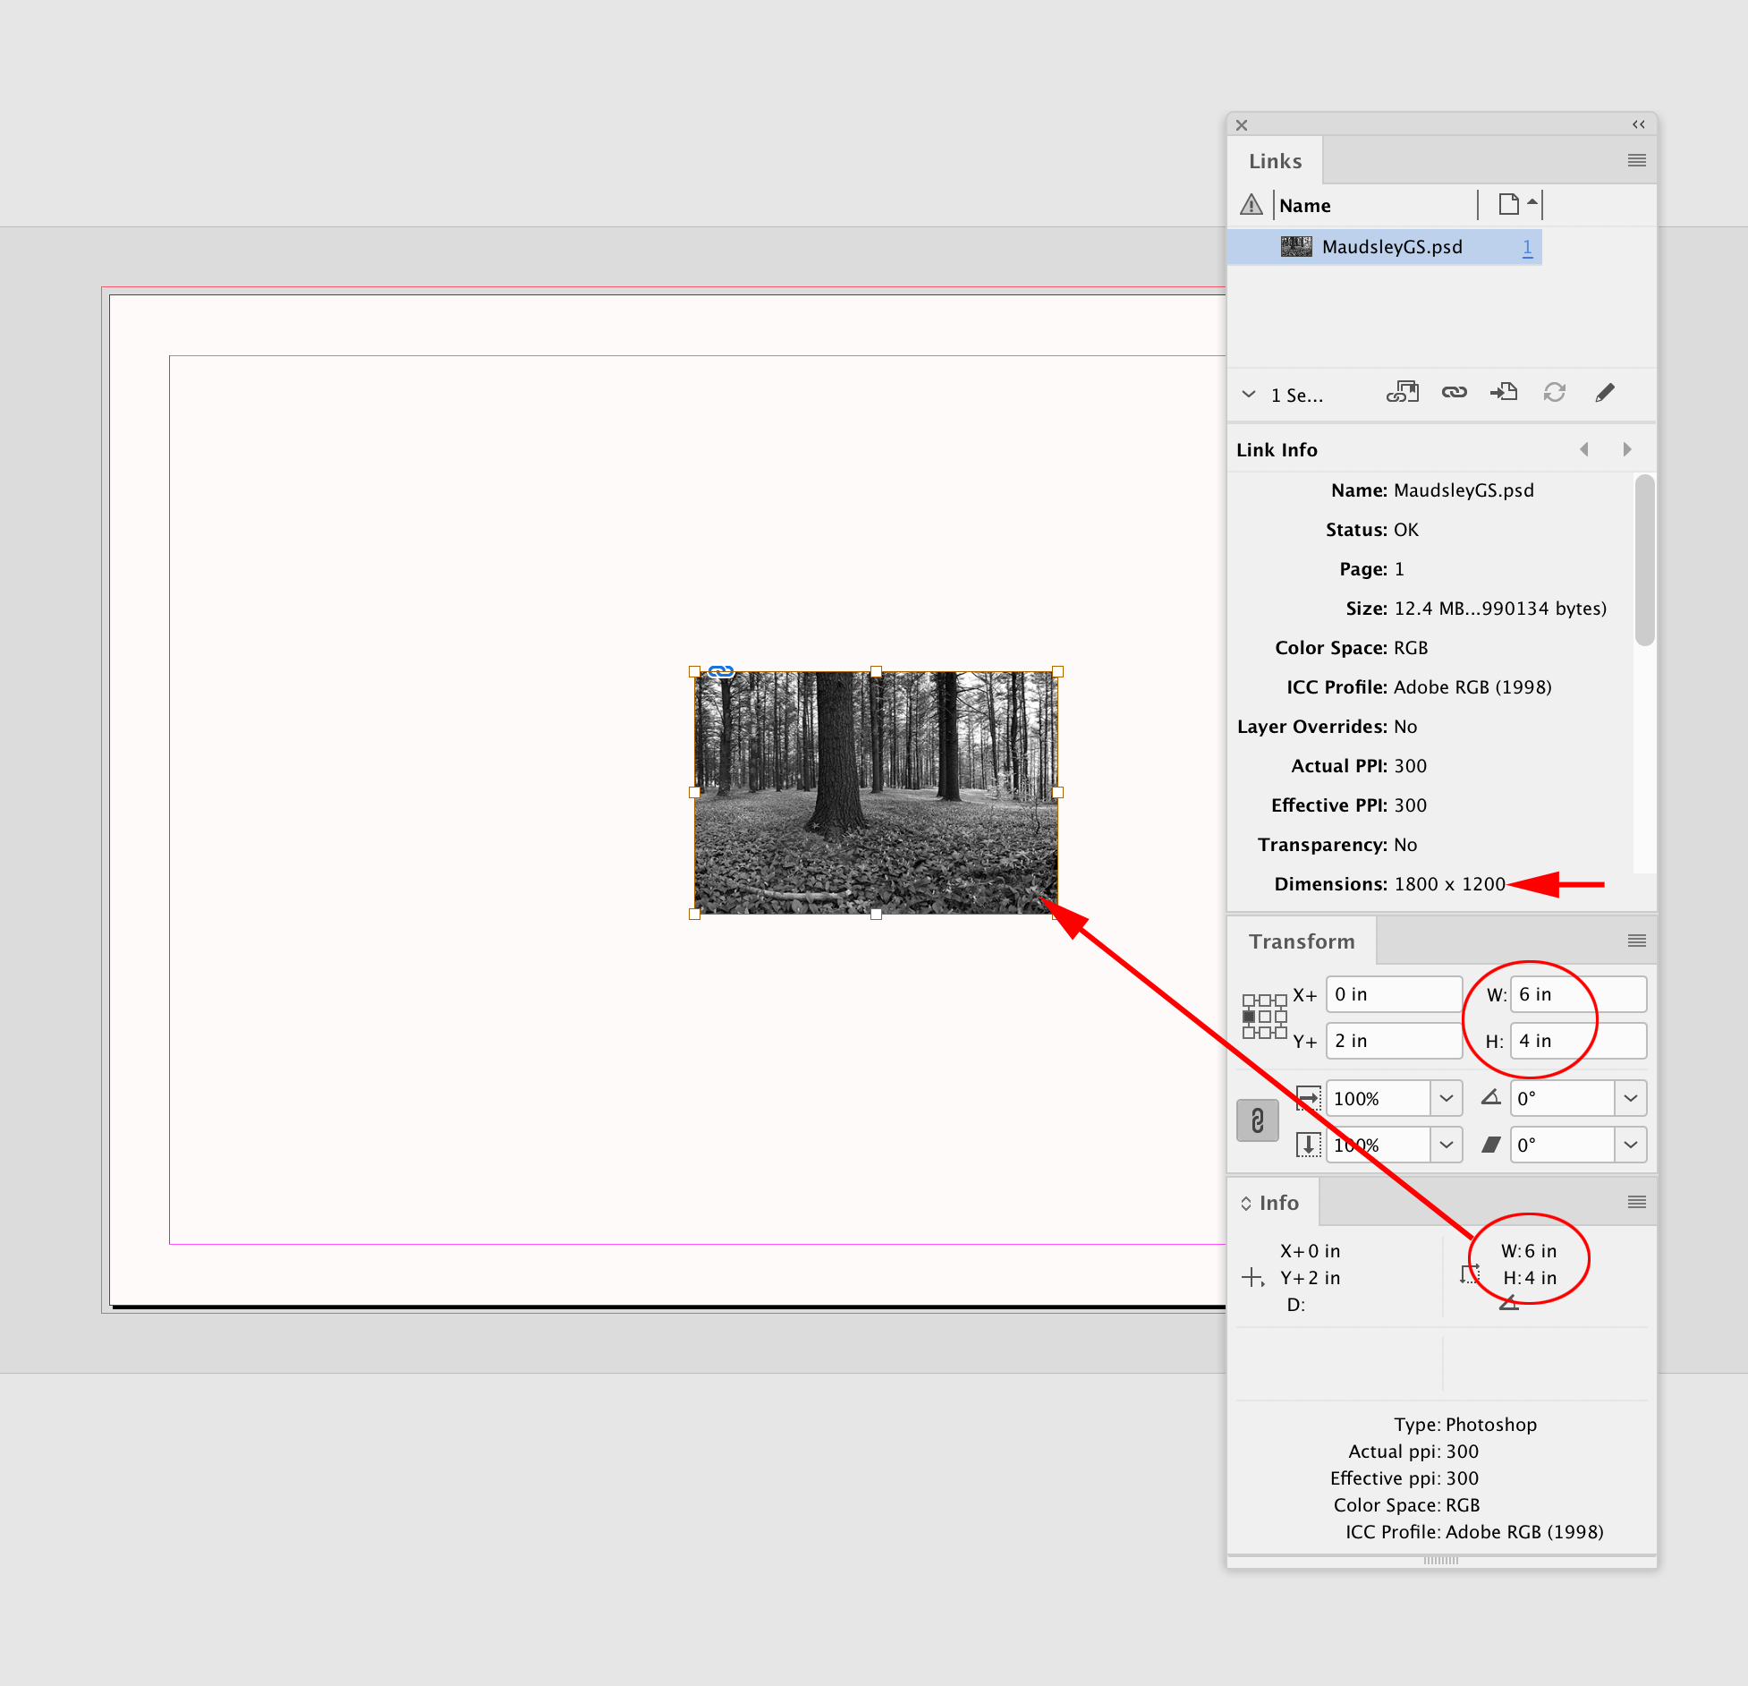Toggle the Info panel collapse diamond
The height and width of the screenshot is (1686, 1748).
click(x=1248, y=1203)
